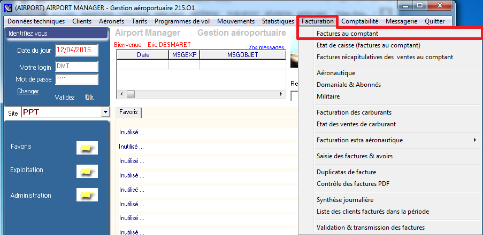Screen dimensions: 483x235
Task: Click the Favoris yellow folder icon
Action: [x=85, y=147]
